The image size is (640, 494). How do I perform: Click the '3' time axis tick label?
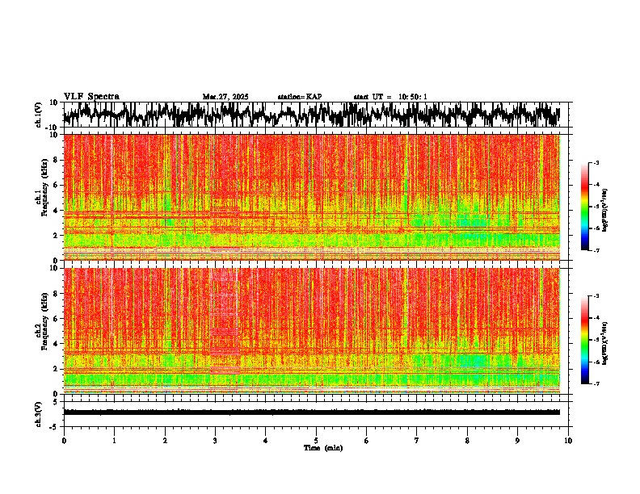[x=215, y=441]
